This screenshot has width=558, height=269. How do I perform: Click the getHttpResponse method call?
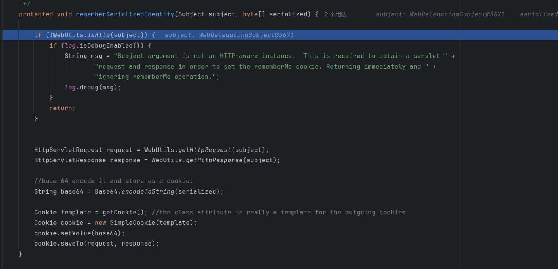[214, 160]
